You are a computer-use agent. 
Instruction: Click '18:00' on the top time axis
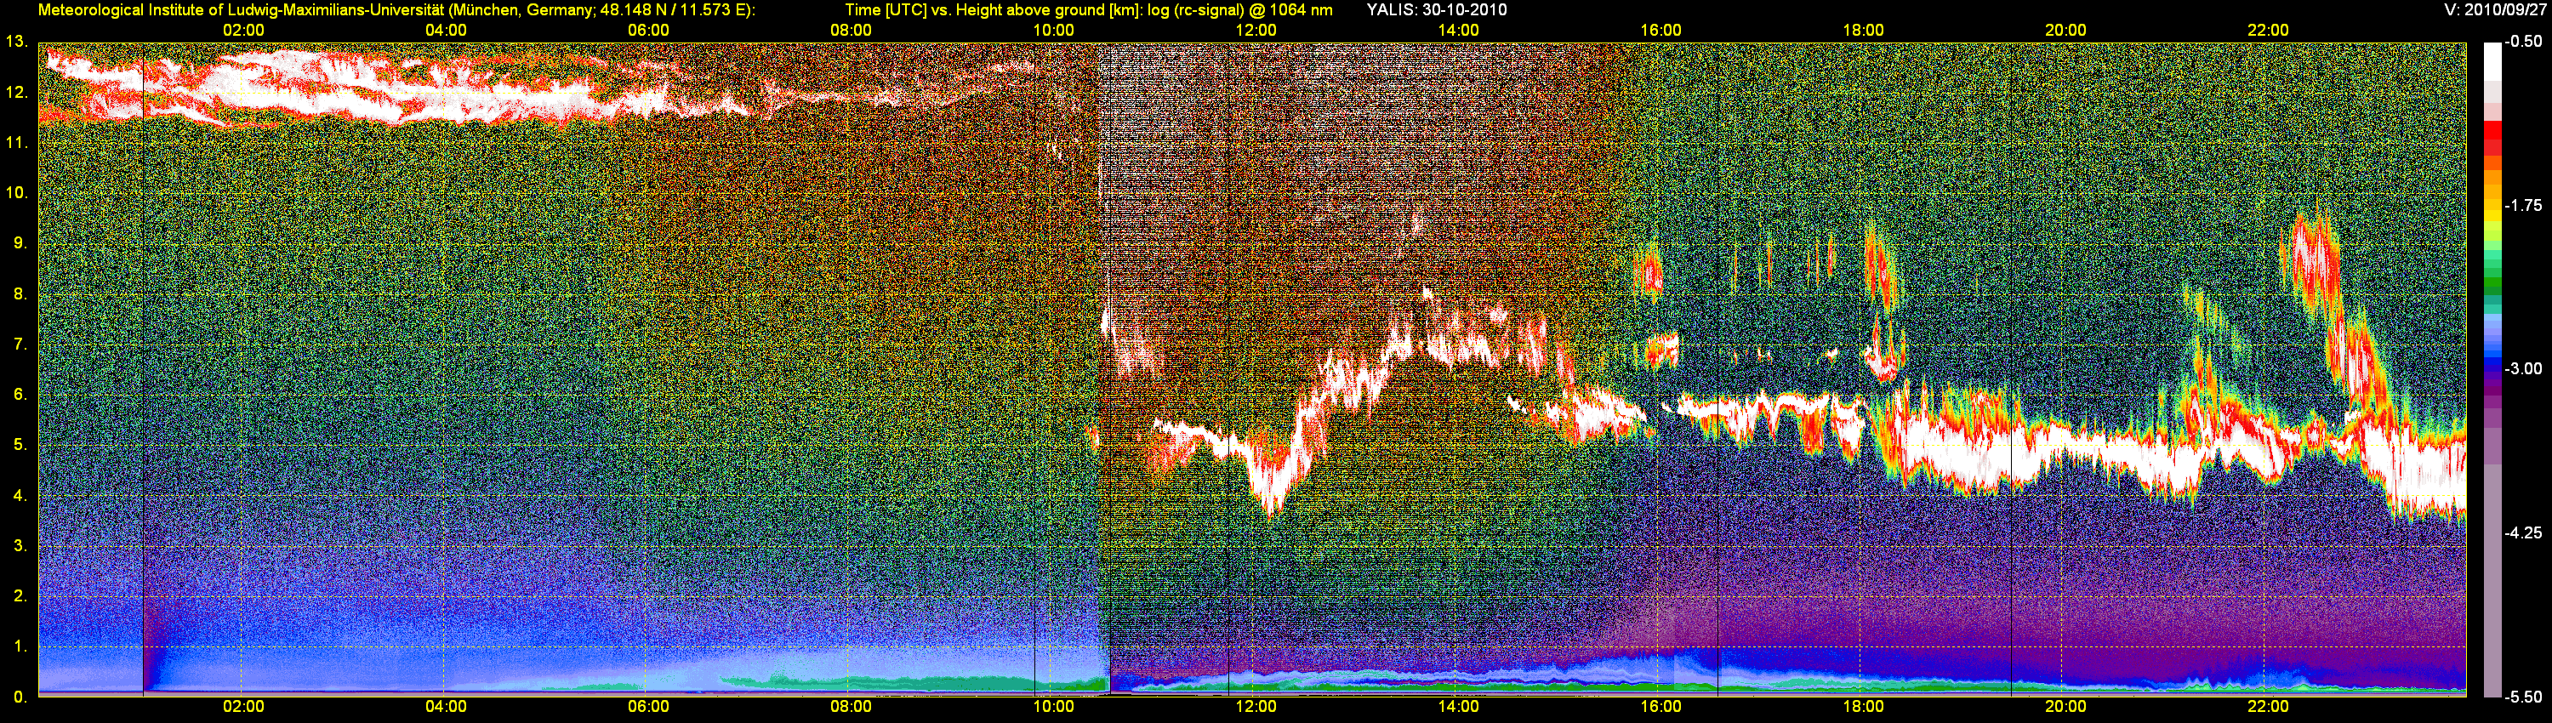[1864, 30]
